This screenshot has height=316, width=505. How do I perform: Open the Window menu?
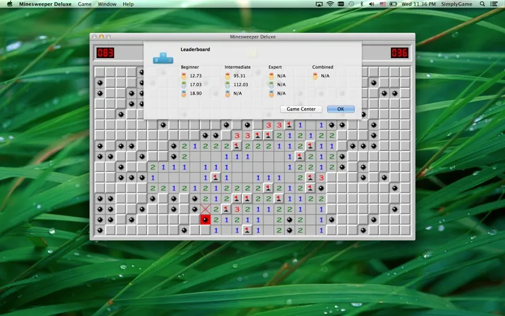coord(107,4)
